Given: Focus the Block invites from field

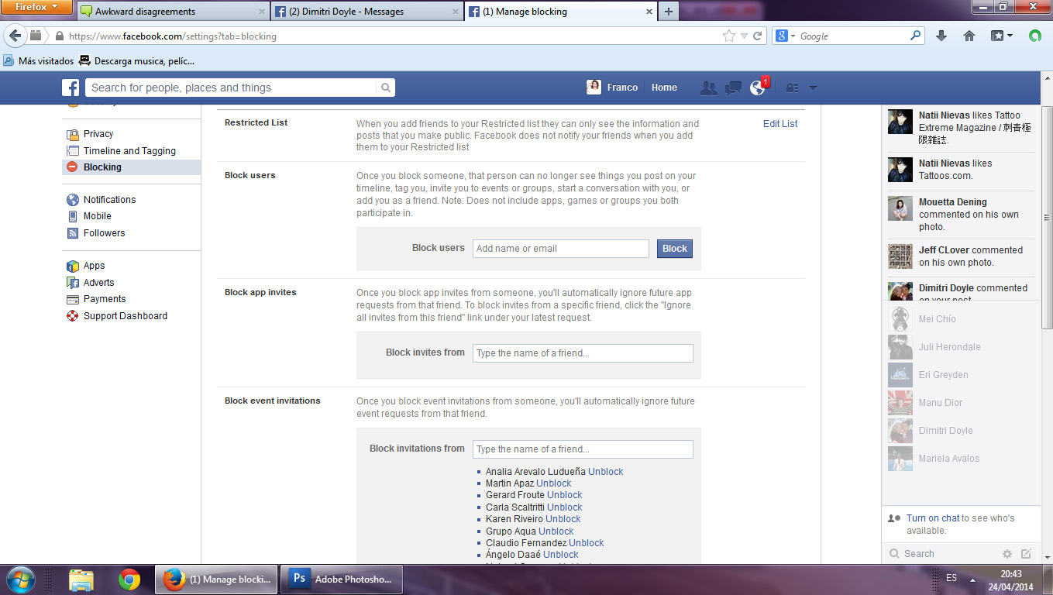Looking at the screenshot, I should pos(583,353).
